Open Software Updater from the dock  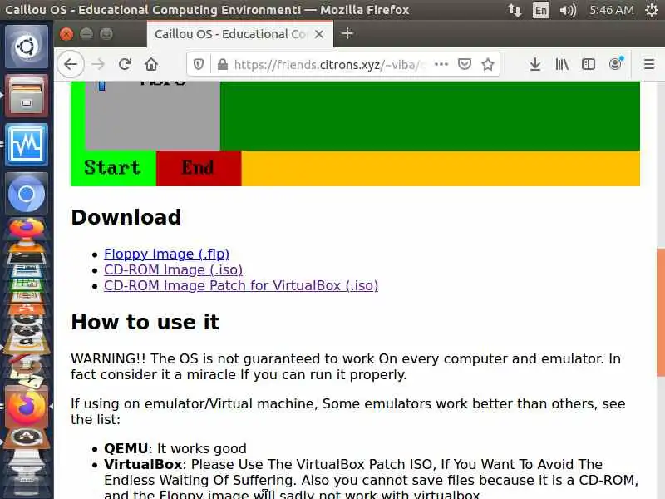pyautogui.click(x=27, y=437)
